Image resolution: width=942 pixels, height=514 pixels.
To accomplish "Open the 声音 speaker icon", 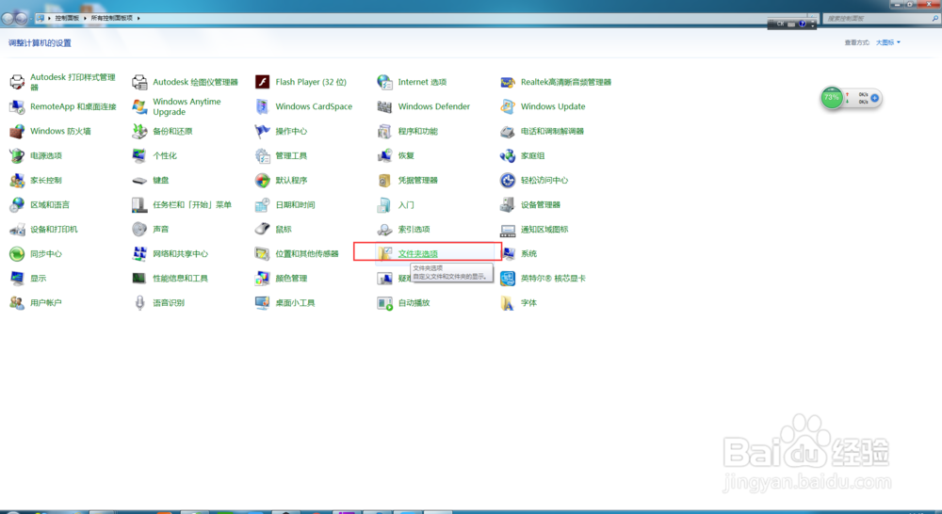I will (139, 230).
